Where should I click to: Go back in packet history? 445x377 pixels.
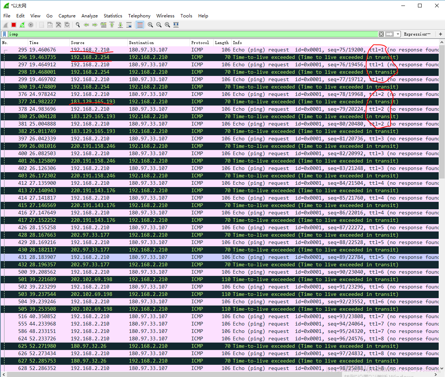click(x=86, y=25)
